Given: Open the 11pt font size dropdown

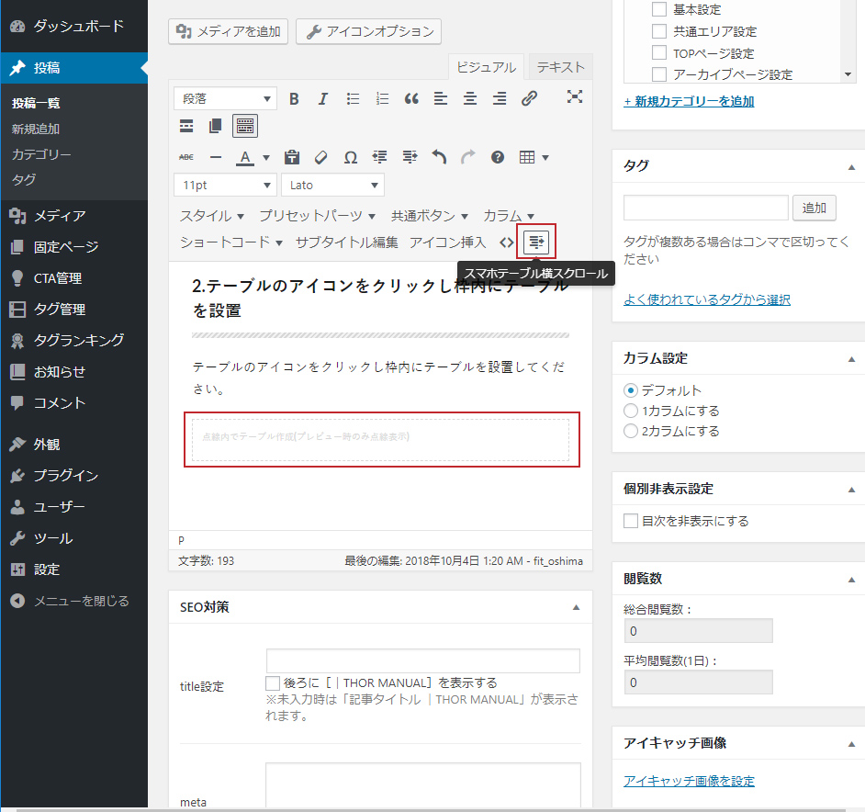Looking at the screenshot, I should click(225, 185).
